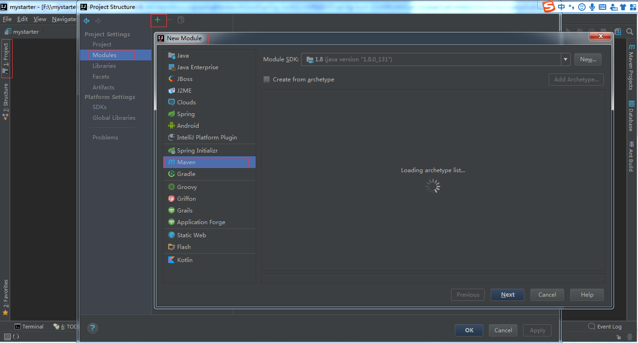
Task: Open the Sogou soft keyboard icon
Action: click(x=602, y=7)
